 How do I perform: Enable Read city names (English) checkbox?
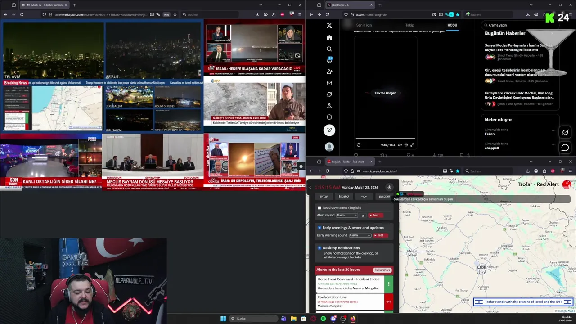pos(319,208)
